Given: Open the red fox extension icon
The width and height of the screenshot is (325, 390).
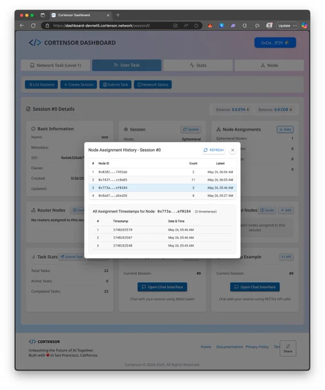Looking at the screenshot, I should pyautogui.click(x=210, y=25).
